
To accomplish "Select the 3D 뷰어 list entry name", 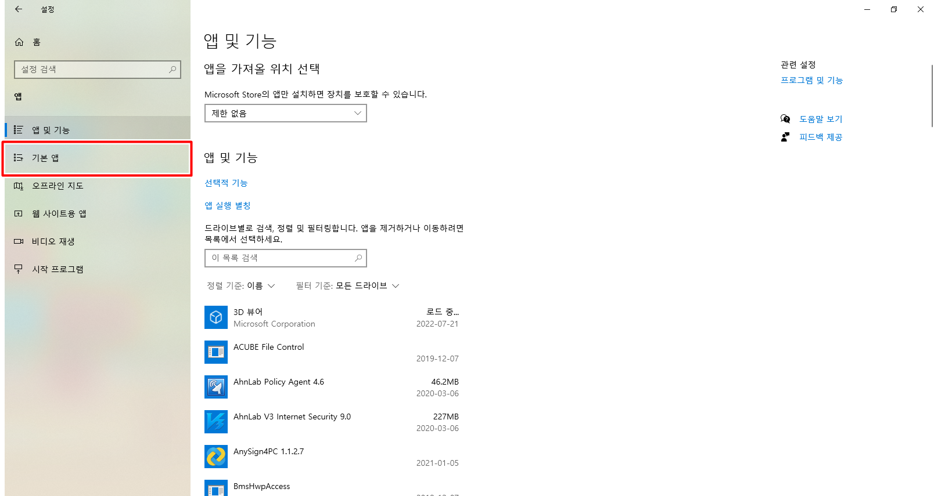I will coord(248,312).
